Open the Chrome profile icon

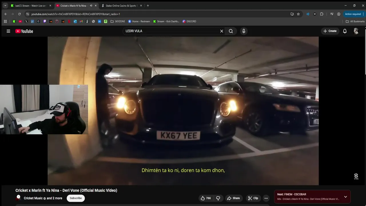click(339, 14)
